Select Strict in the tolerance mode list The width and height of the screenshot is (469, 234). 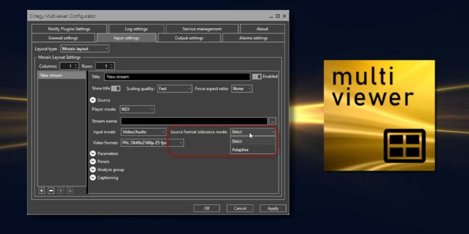pyautogui.click(x=253, y=141)
